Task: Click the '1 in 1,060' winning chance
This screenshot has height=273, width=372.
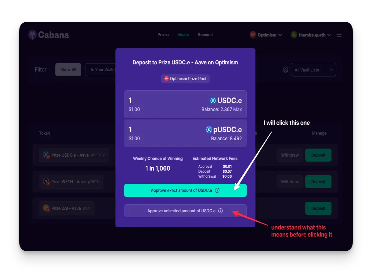Action: tap(158, 169)
